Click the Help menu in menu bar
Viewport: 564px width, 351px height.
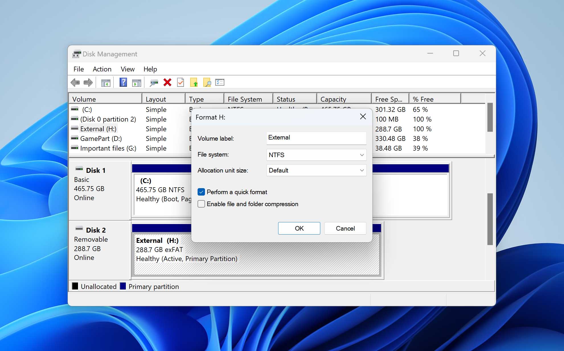(x=149, y=69)
